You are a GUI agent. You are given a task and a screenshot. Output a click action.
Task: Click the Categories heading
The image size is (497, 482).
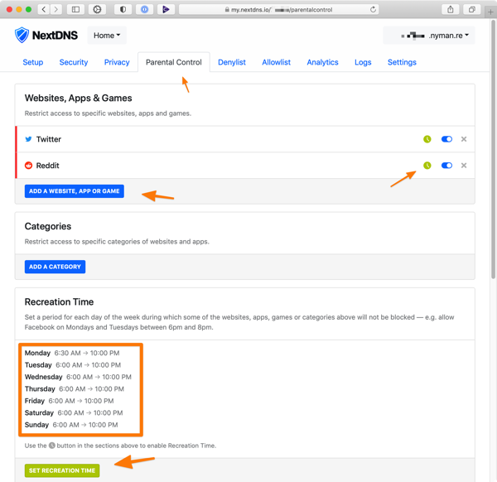click(x=48, y=226)
